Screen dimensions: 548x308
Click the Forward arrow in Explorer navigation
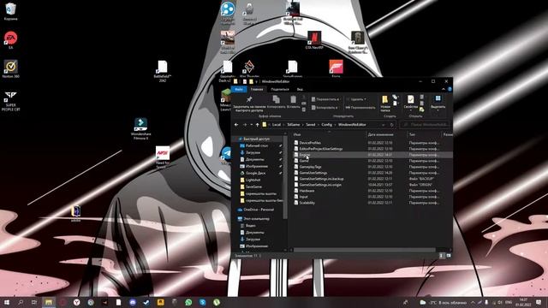pos(244,125)
